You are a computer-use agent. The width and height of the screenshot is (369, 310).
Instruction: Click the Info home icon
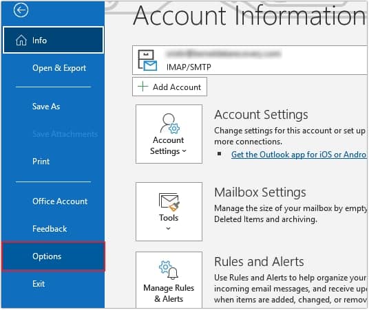click(x=21, y=40)
